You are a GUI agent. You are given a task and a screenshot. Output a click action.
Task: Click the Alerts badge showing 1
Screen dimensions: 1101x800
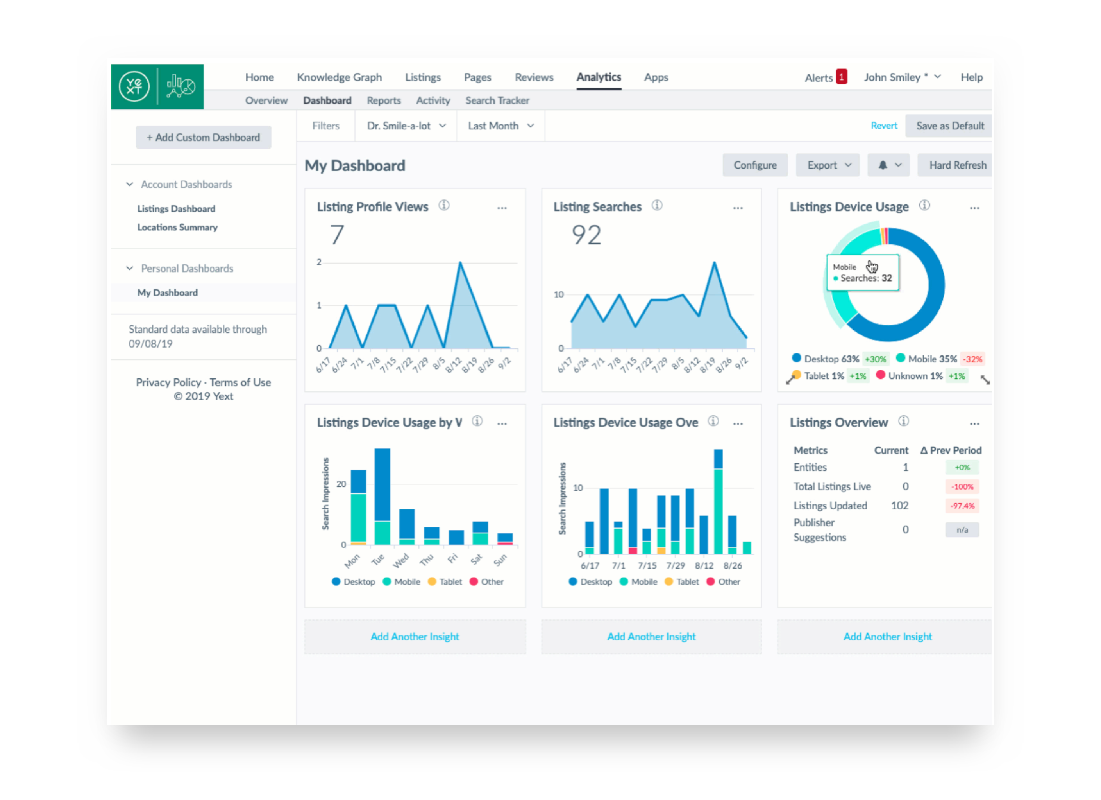(x=841, y=77)
